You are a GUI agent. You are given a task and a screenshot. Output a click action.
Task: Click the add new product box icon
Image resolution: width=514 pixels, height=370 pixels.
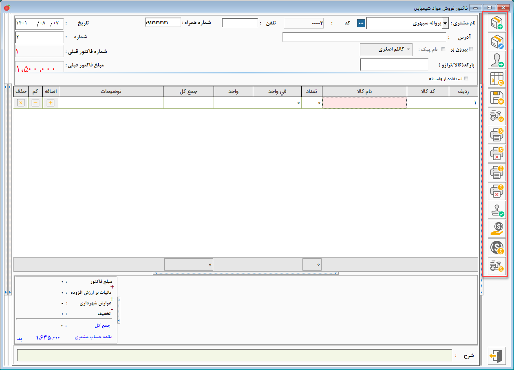(x=496, y=23)
